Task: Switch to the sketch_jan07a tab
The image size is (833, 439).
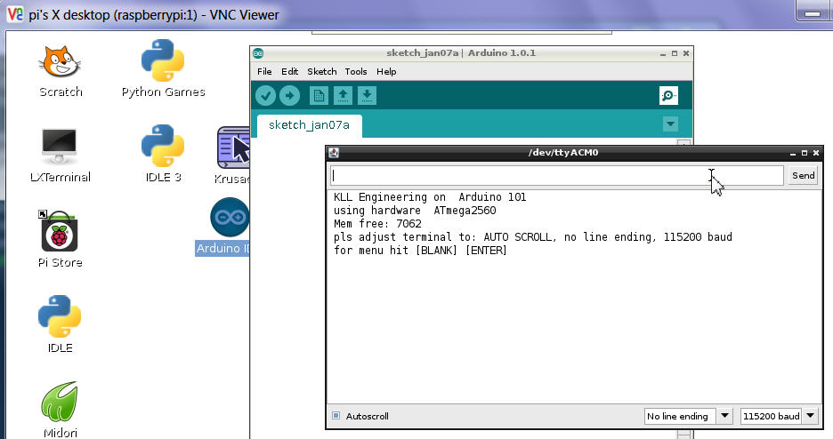Action: 309,125
